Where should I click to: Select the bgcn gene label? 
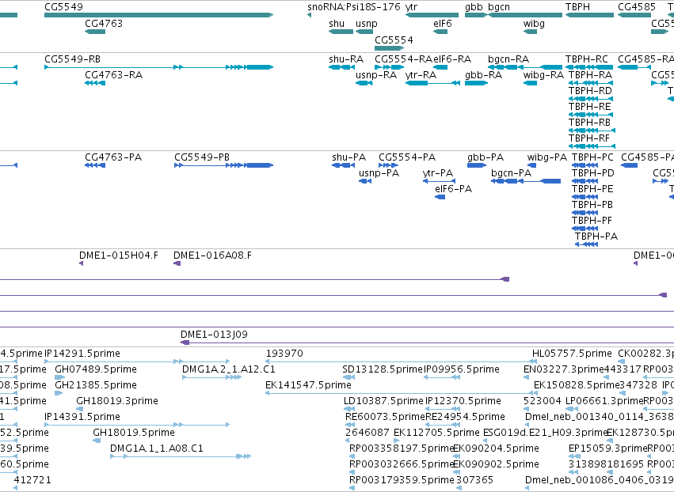click(499, 7)
